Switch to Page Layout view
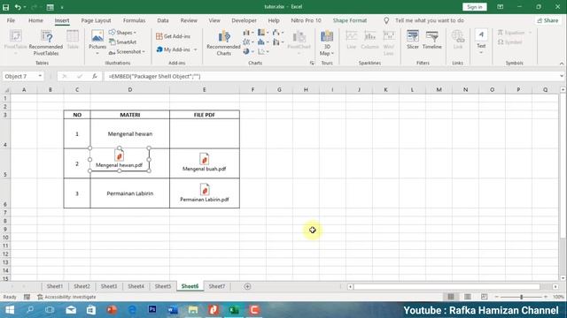The image size is (567, 318). 468,297
